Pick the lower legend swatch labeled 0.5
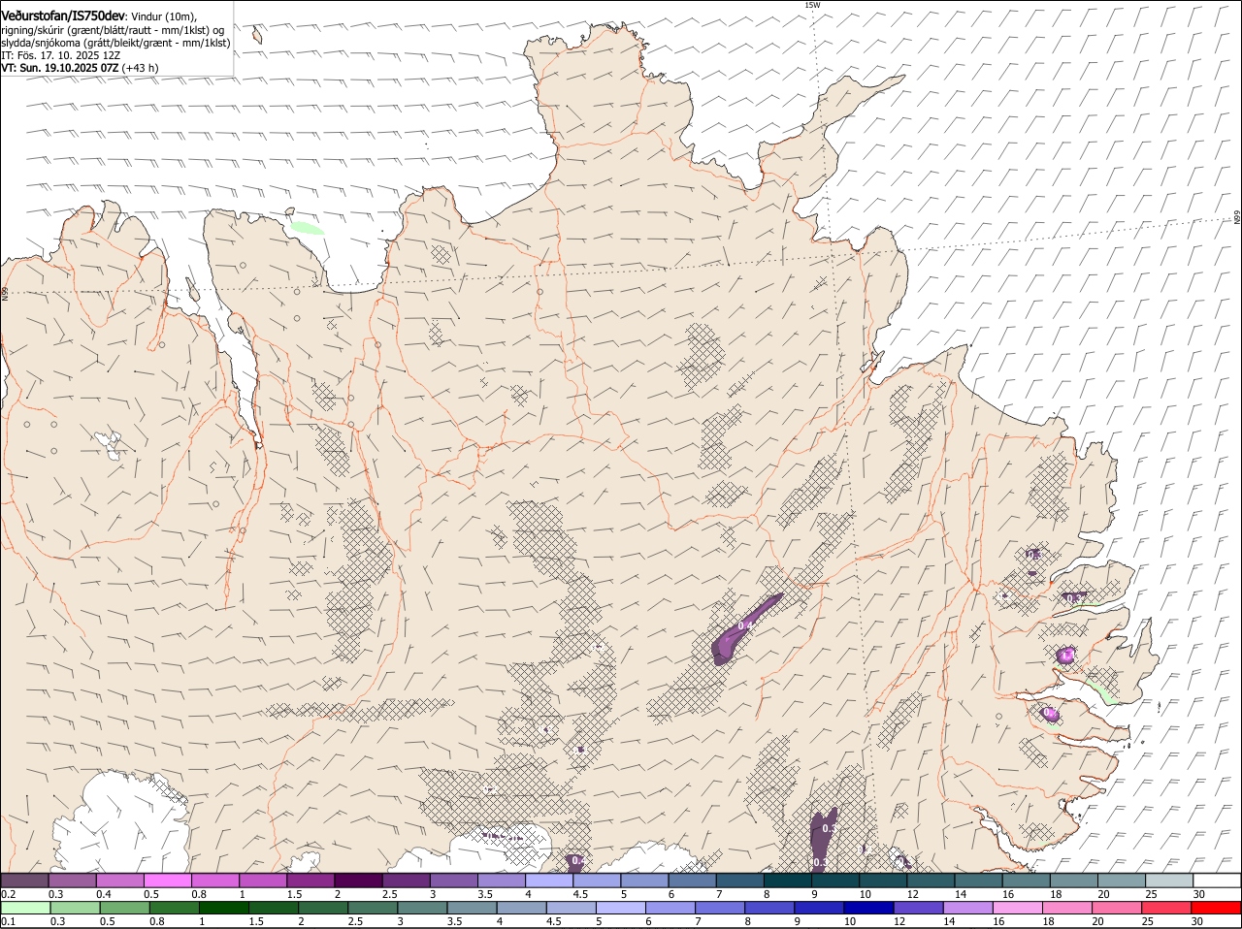The image size is (1242, 929). coord(124,908)
